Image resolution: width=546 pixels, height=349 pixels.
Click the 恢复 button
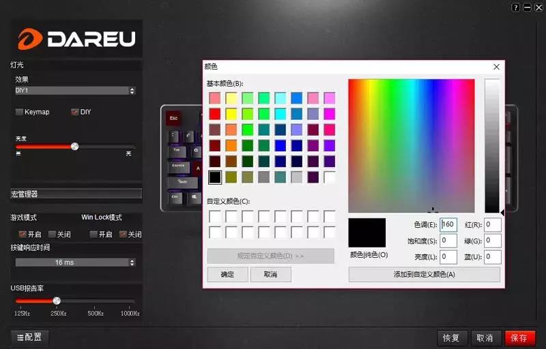point(452,338)
